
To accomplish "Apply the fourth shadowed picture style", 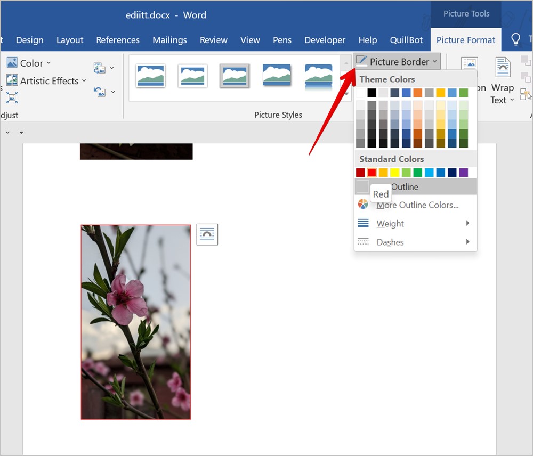I will (x=277, y=75).
